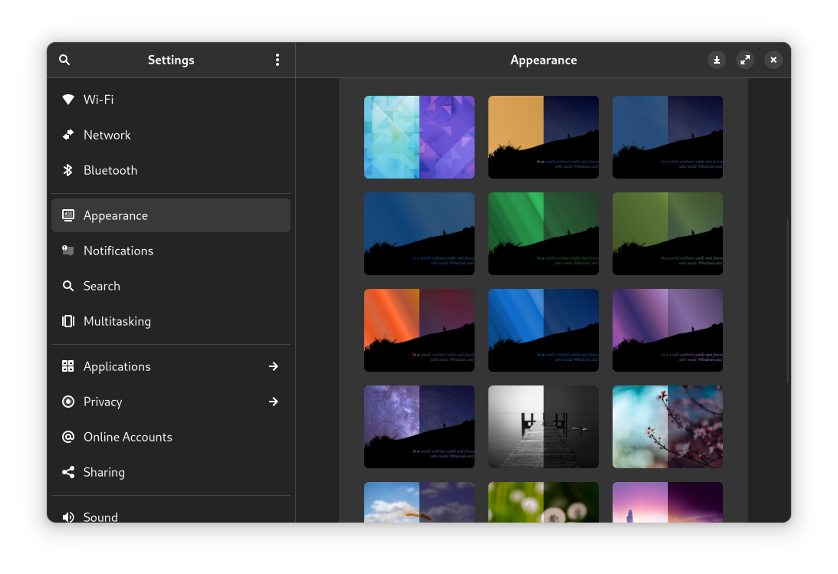
Task: Choose the orange sky hillside wallpaper
Action: (x=543, y=137)
